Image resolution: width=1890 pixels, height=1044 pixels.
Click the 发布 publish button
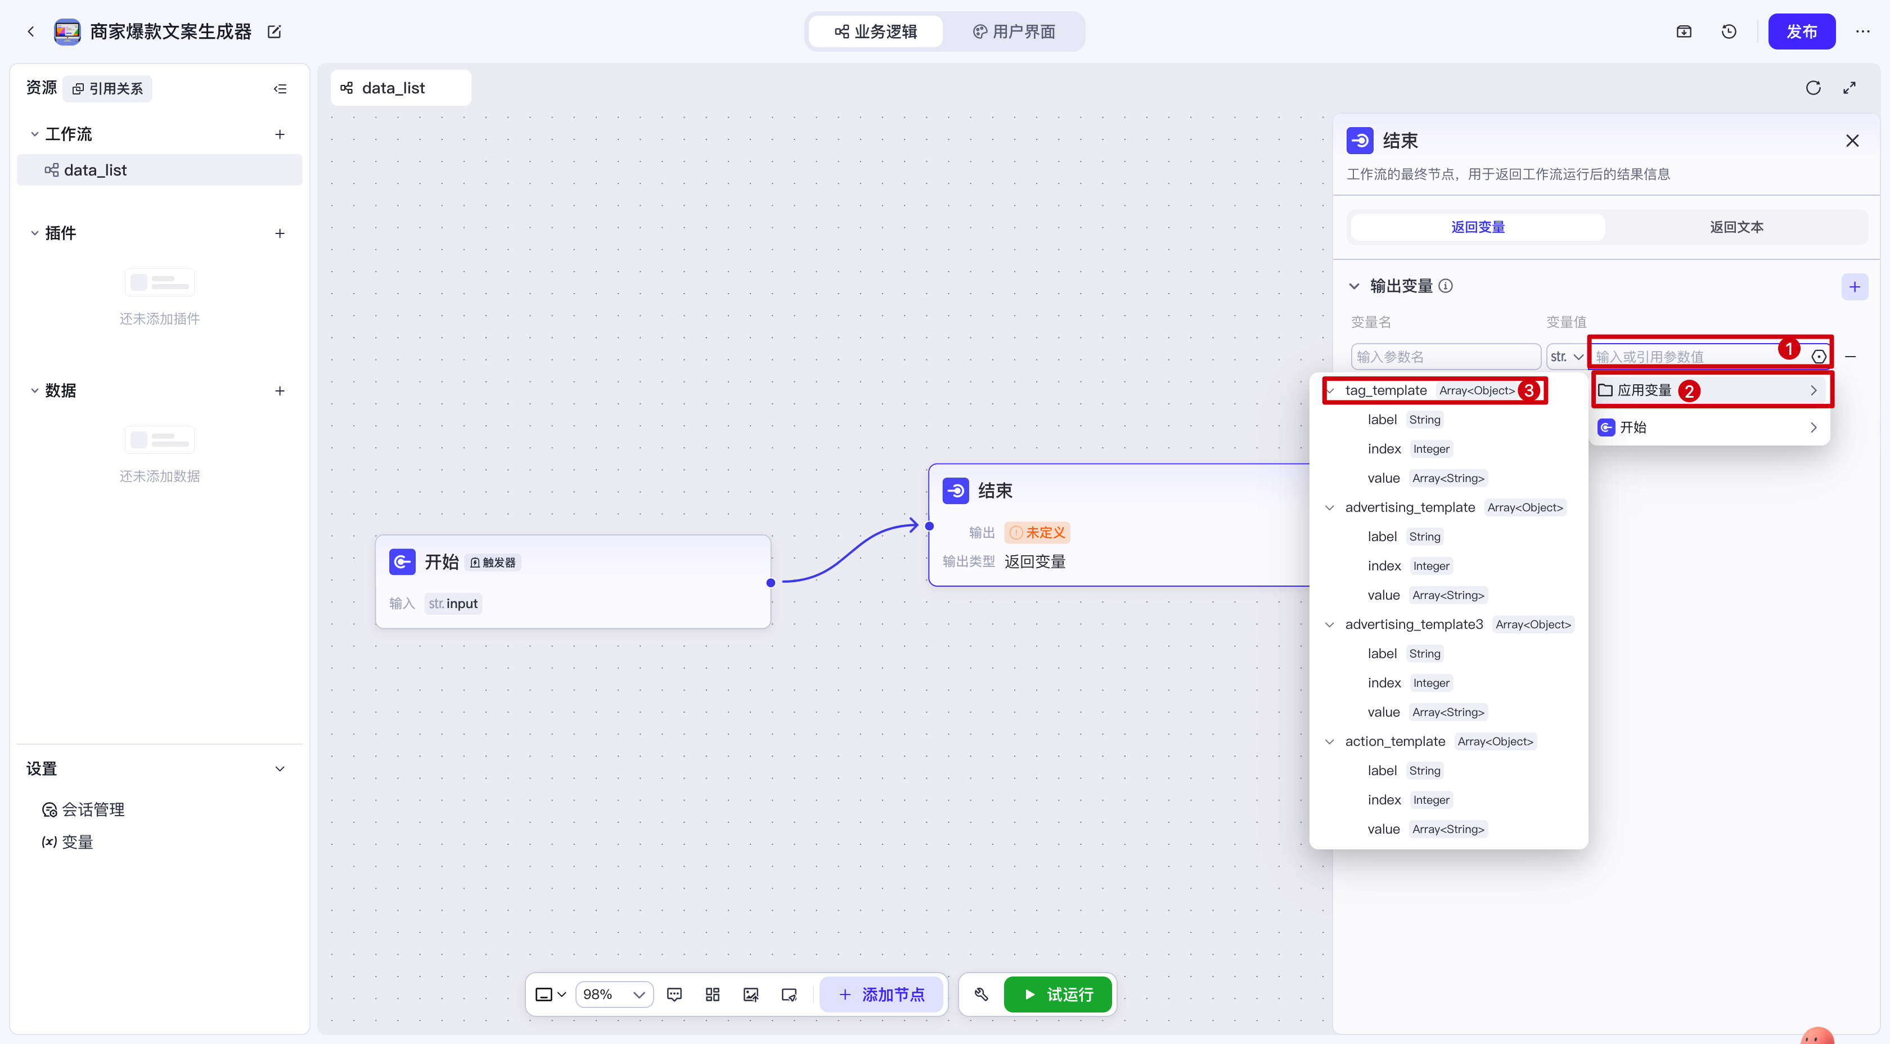pyautogui.click(x=1801, y=31)
